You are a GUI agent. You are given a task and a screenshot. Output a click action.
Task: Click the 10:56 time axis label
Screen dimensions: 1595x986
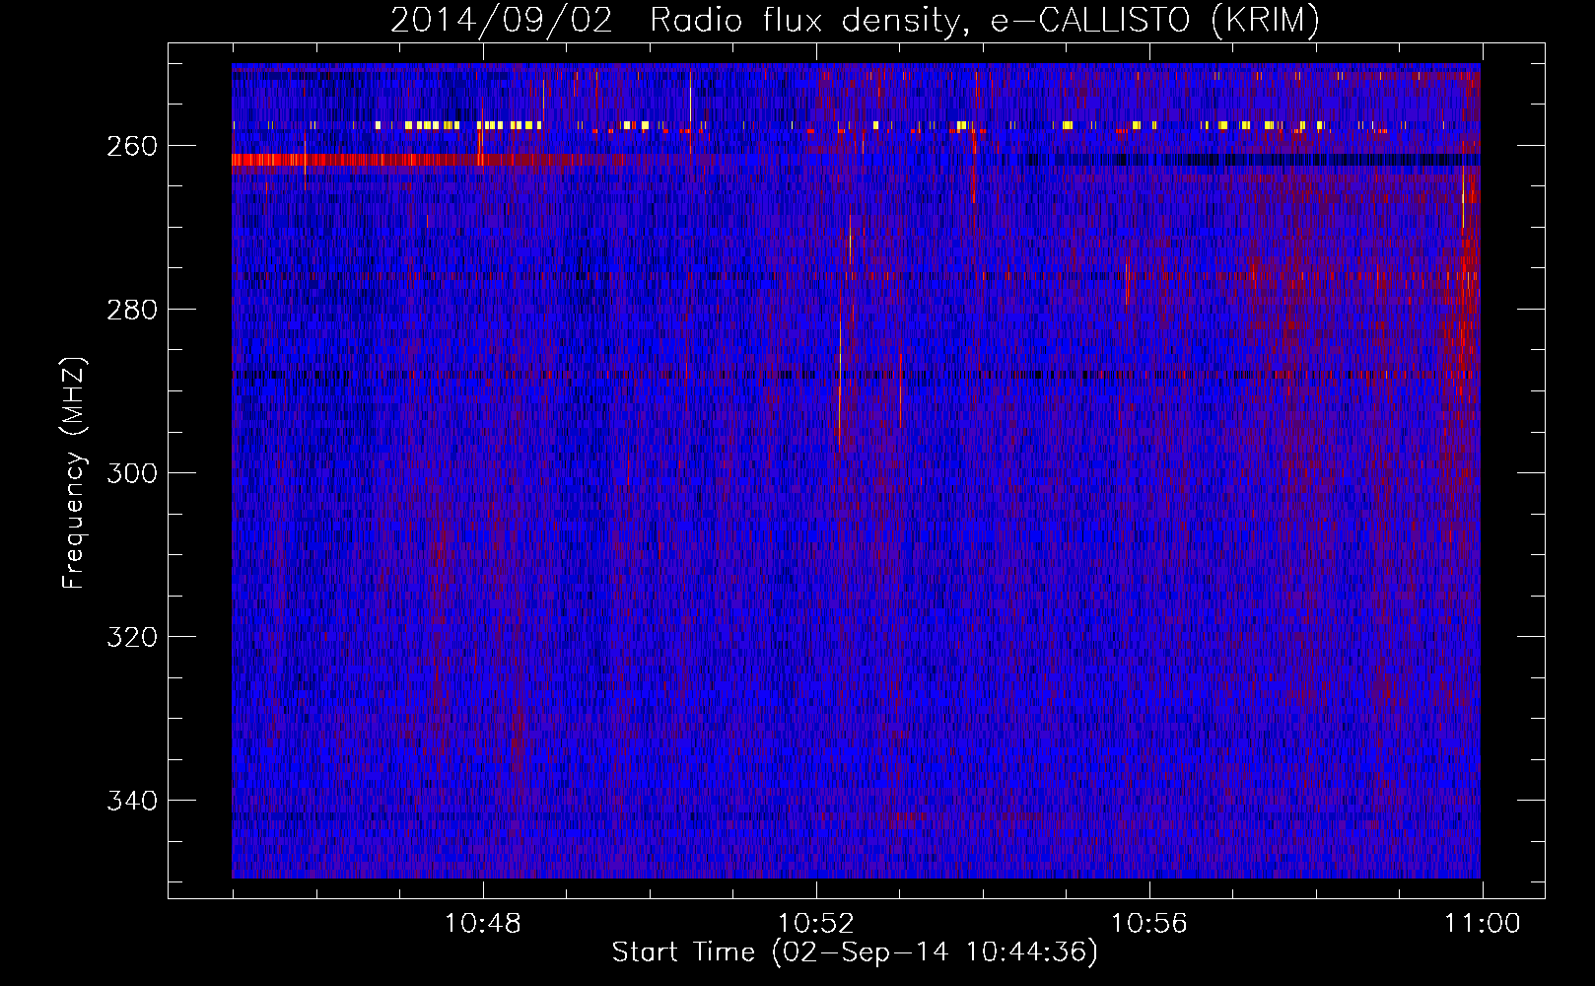(x=1148, y=924)
